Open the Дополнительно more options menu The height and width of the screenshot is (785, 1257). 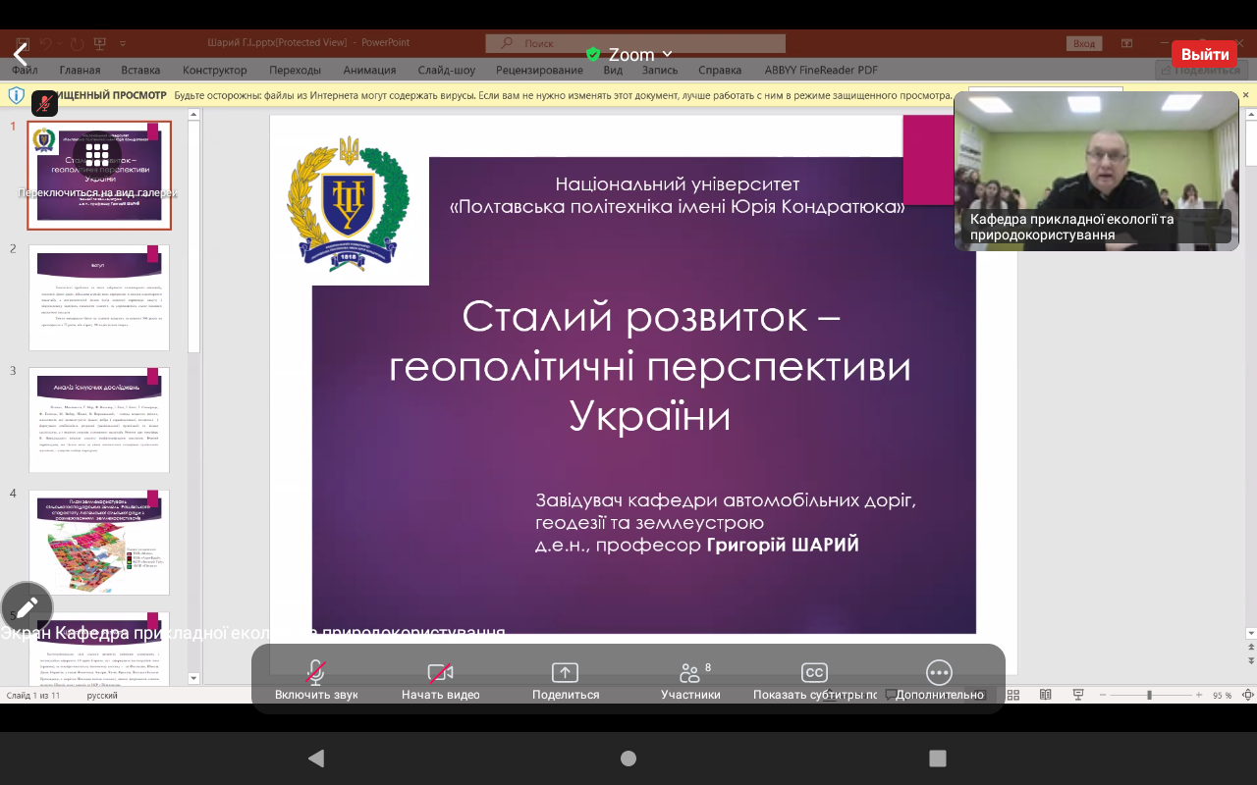click(939, 673)
